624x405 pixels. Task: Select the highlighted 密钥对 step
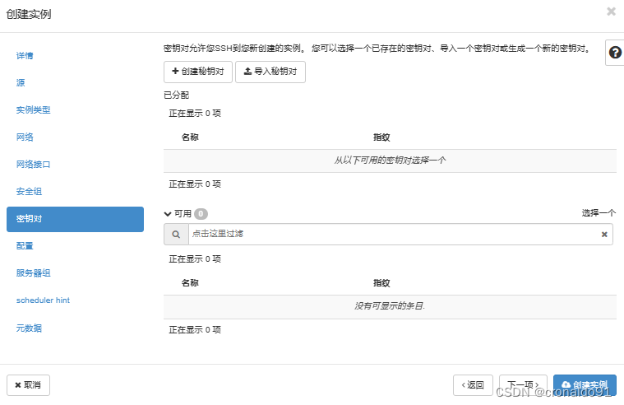(x=75, y=219)
